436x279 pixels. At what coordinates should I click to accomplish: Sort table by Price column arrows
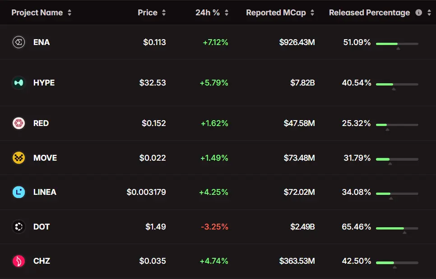click(164, 13)
